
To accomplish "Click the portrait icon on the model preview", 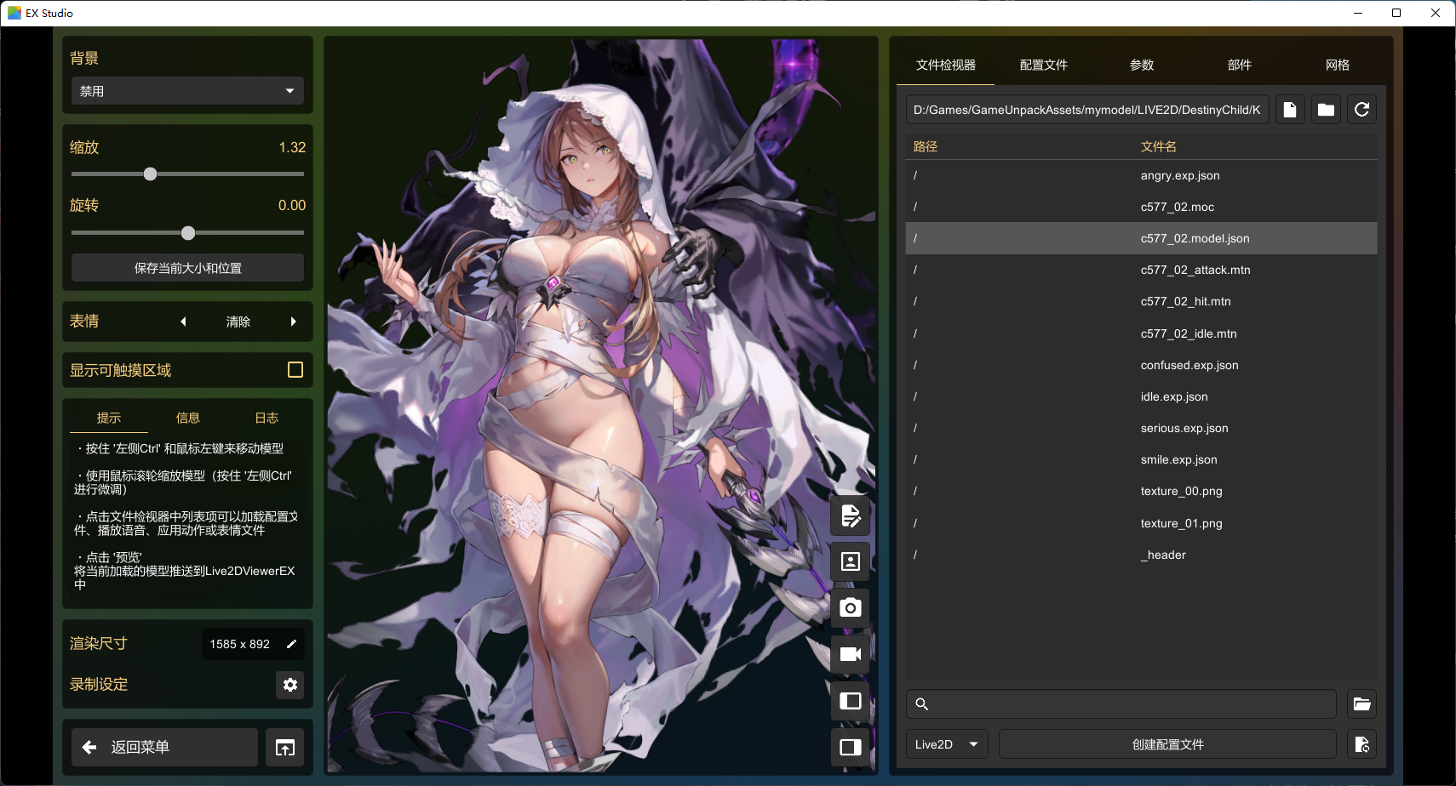I will point(850,561).
